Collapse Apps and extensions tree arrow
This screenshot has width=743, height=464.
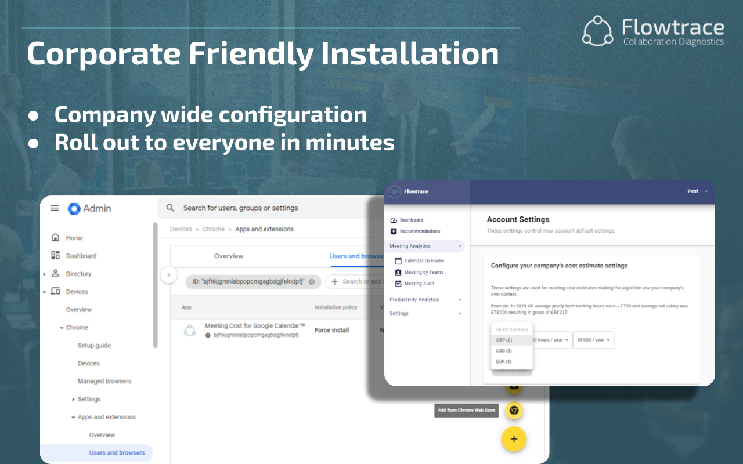click(73, 418)
